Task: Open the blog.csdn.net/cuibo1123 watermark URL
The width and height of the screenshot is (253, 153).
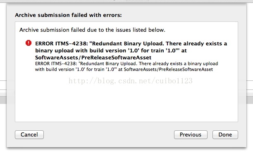Action: coord(131,81)
